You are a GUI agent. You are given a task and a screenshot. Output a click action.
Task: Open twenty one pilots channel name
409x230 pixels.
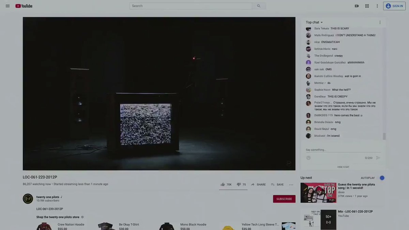click(48, 197)
